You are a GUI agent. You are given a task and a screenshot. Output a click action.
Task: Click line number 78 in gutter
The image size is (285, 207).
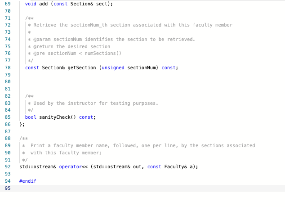pos(8,67)
